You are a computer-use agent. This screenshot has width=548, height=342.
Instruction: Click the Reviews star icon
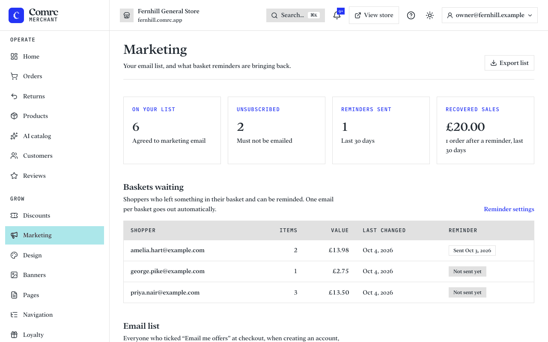[14, 176]
